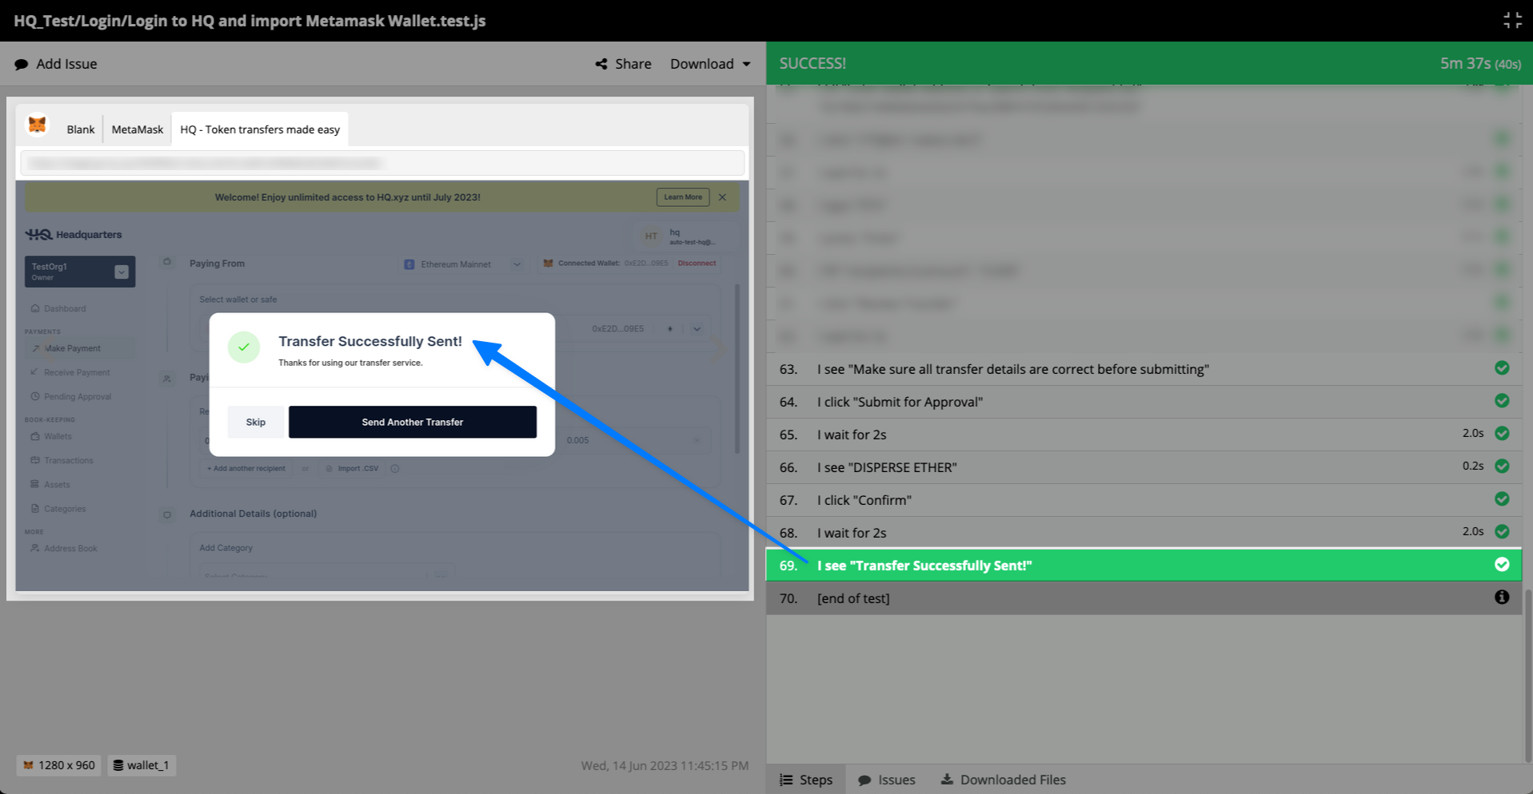The height and width of the screenshot is (794, 1533).
Task: Expand the wallet selector chevron beside 0xE2D...09E5
Action: 697,328
